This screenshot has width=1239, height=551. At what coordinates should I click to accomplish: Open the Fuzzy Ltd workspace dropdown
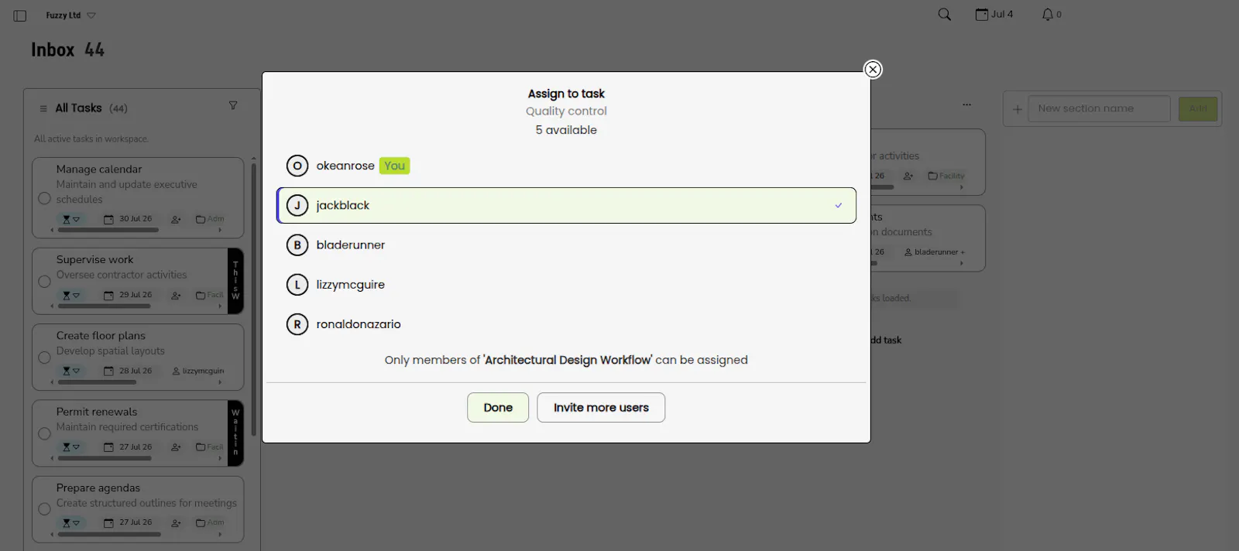[x=70, y=15]
